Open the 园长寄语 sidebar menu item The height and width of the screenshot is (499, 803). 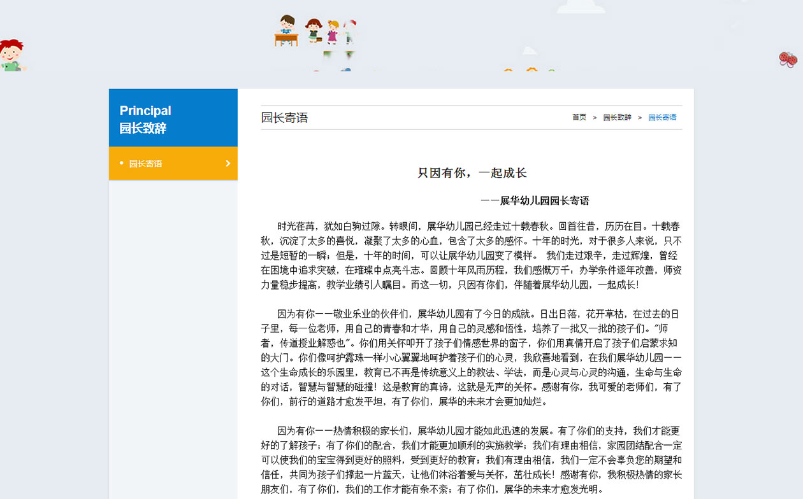coord(173,164)
